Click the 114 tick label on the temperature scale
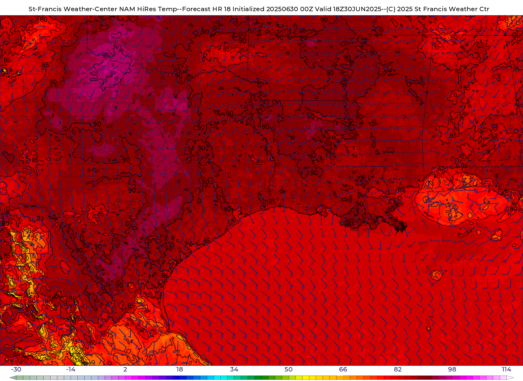The width and height of the screenshot is (523, 381). pyautogui.click(x=507, y=369)
